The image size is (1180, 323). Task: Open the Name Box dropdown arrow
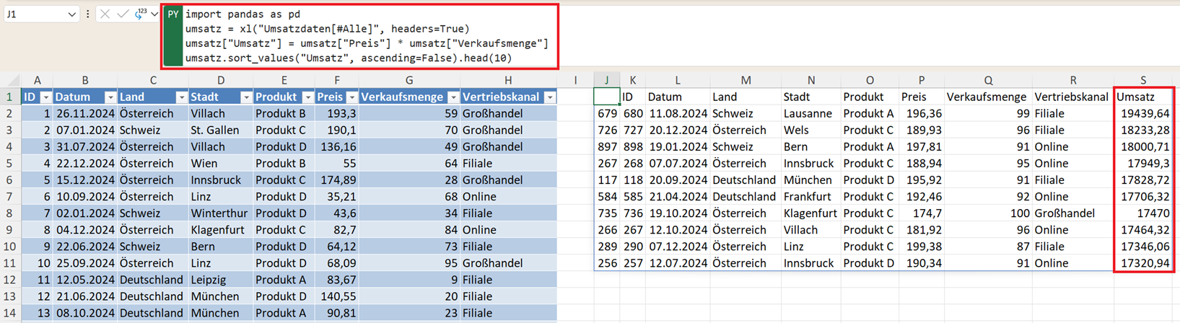71,14
